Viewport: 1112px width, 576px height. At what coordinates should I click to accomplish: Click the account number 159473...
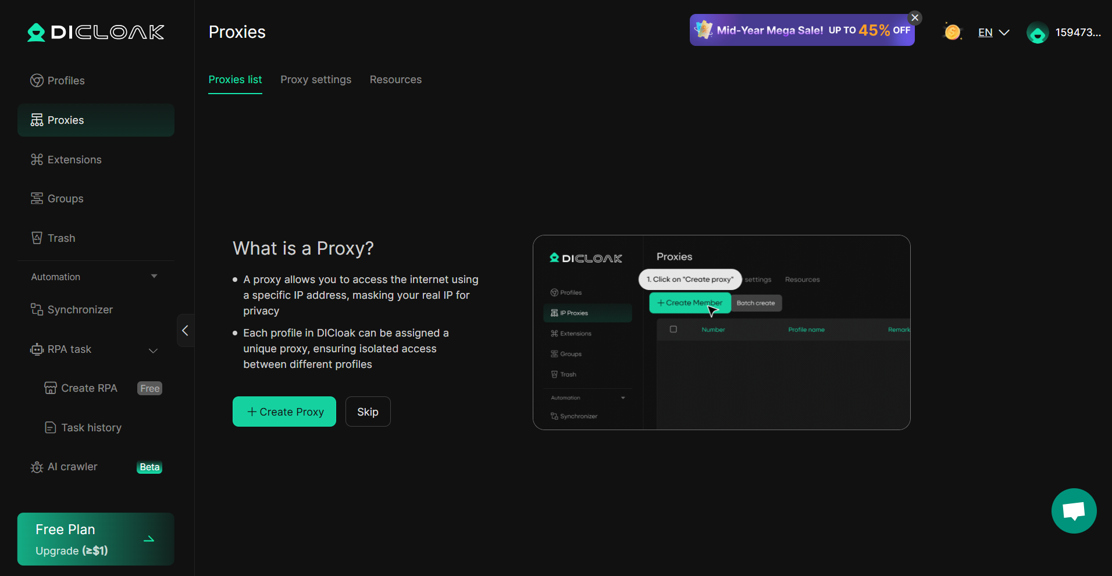tap(1078, 33)
